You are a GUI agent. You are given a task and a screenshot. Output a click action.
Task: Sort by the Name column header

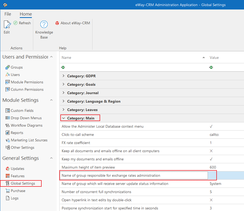click(132, 57)
